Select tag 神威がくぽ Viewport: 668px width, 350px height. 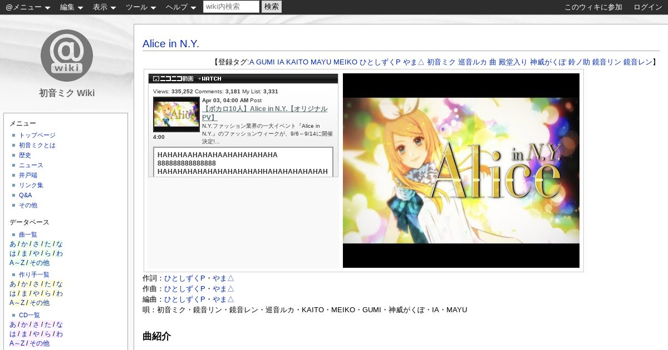click(x=548, y=62)
